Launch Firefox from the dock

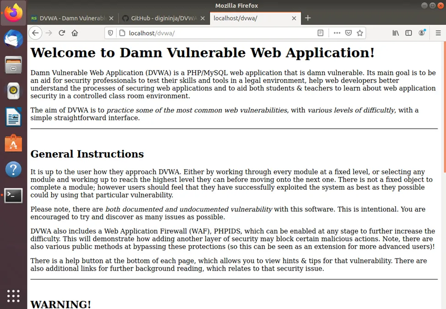[13, 13]
